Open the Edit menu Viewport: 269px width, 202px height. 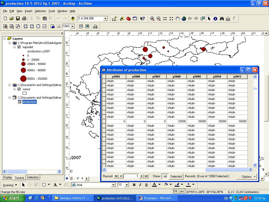click(x=12, y=11)
